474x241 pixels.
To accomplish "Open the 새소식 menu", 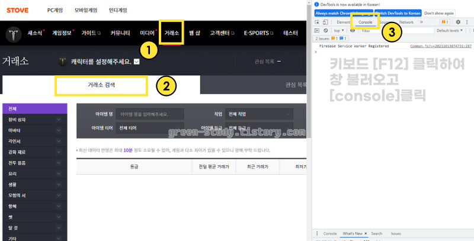I will 36,33.
